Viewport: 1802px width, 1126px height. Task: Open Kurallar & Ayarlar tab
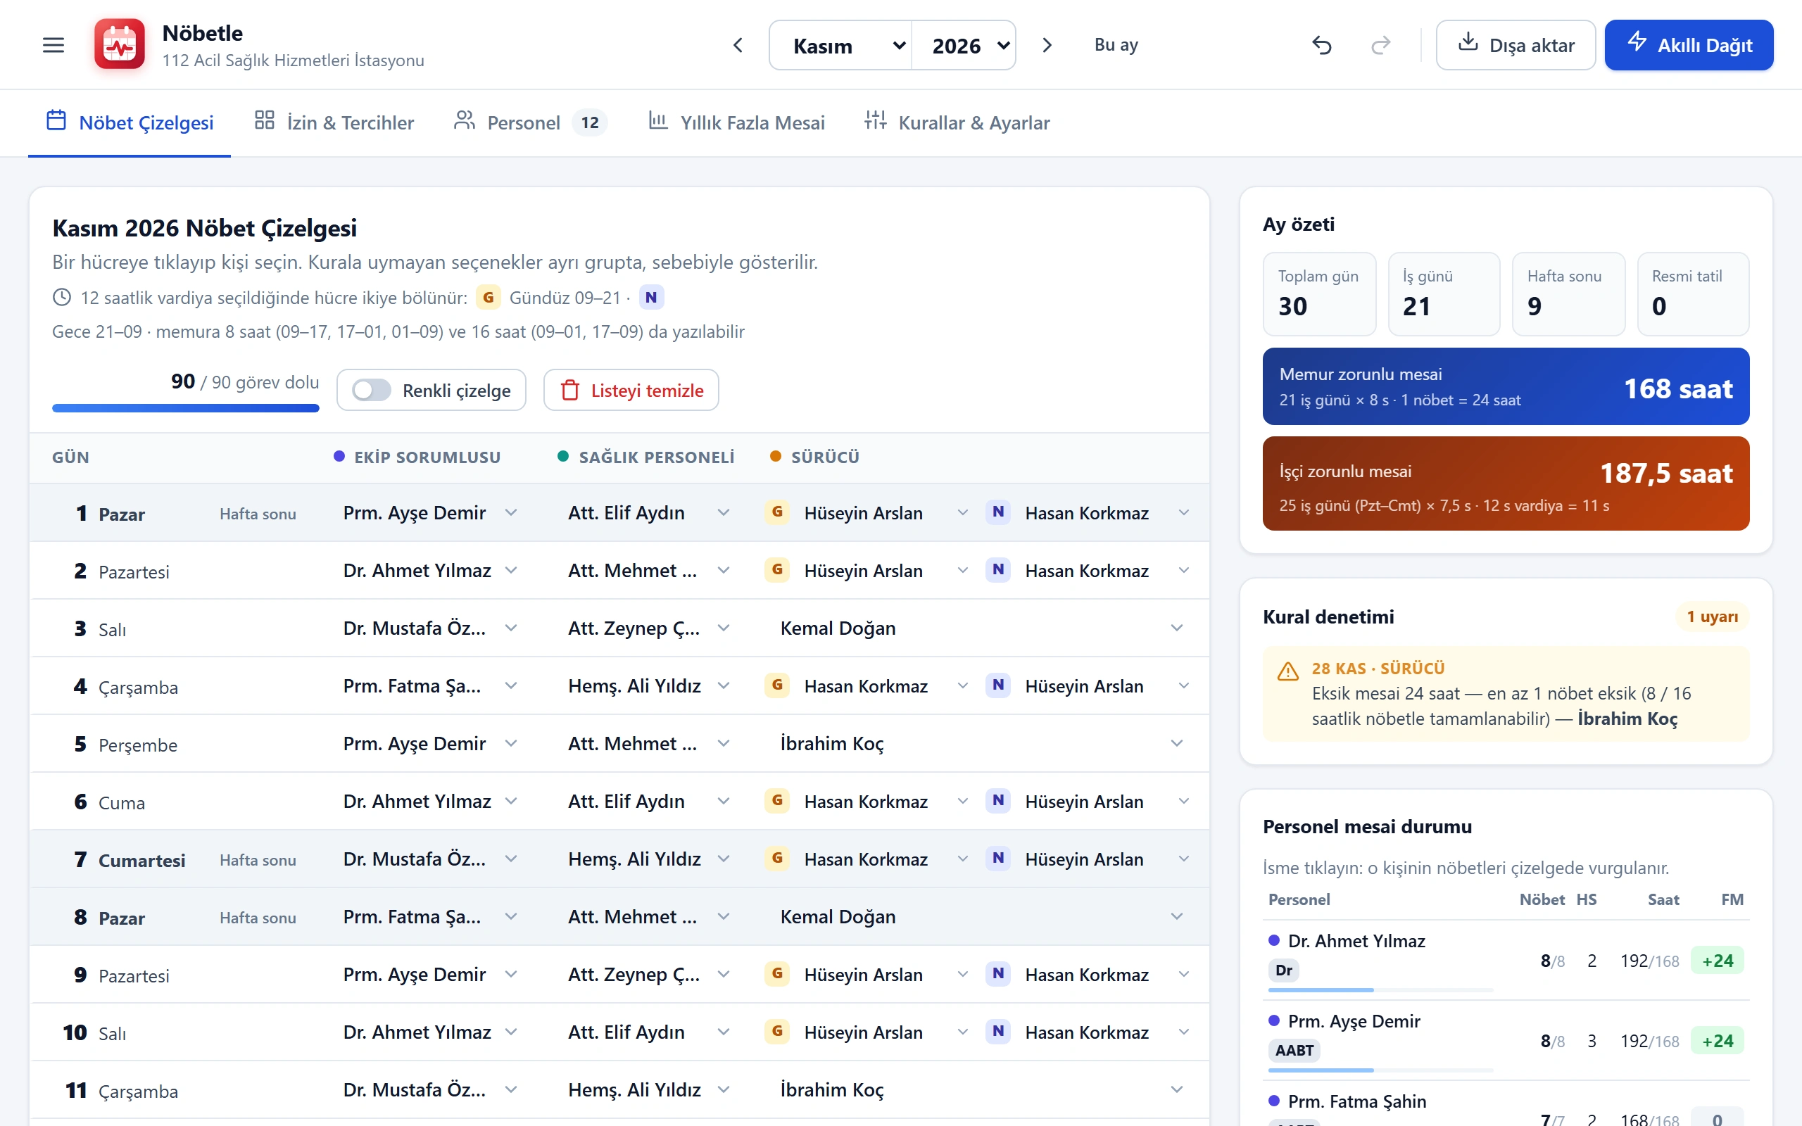pyautogui.click(x=957, y=122)
